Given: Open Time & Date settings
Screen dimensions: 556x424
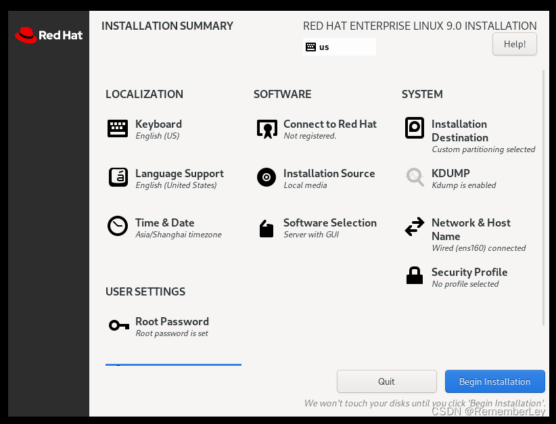Looking at the screenshot, I should click(x=164, y=222).
